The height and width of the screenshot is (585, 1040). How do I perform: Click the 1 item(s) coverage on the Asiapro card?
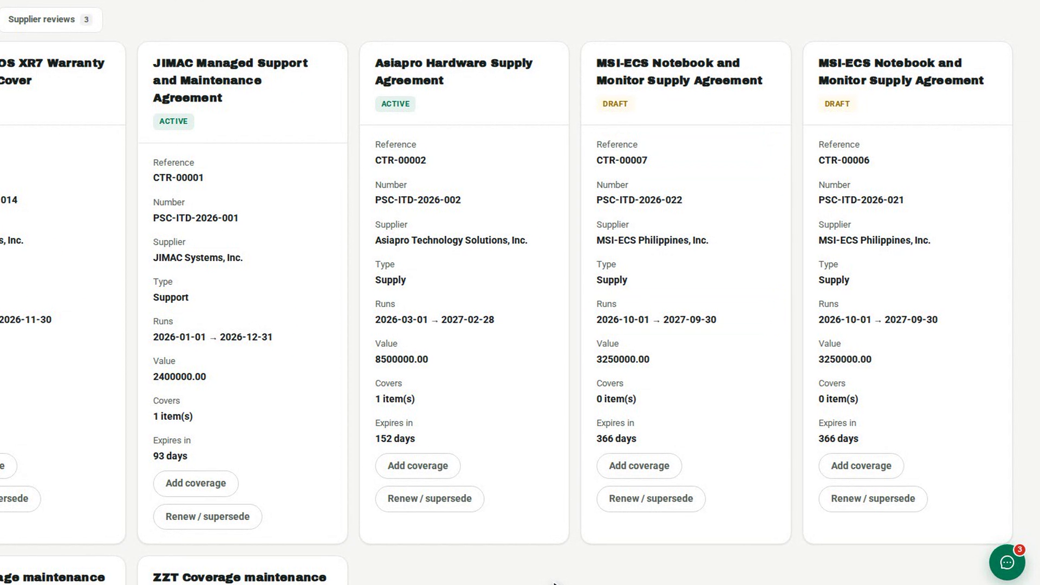click(395, 399)
